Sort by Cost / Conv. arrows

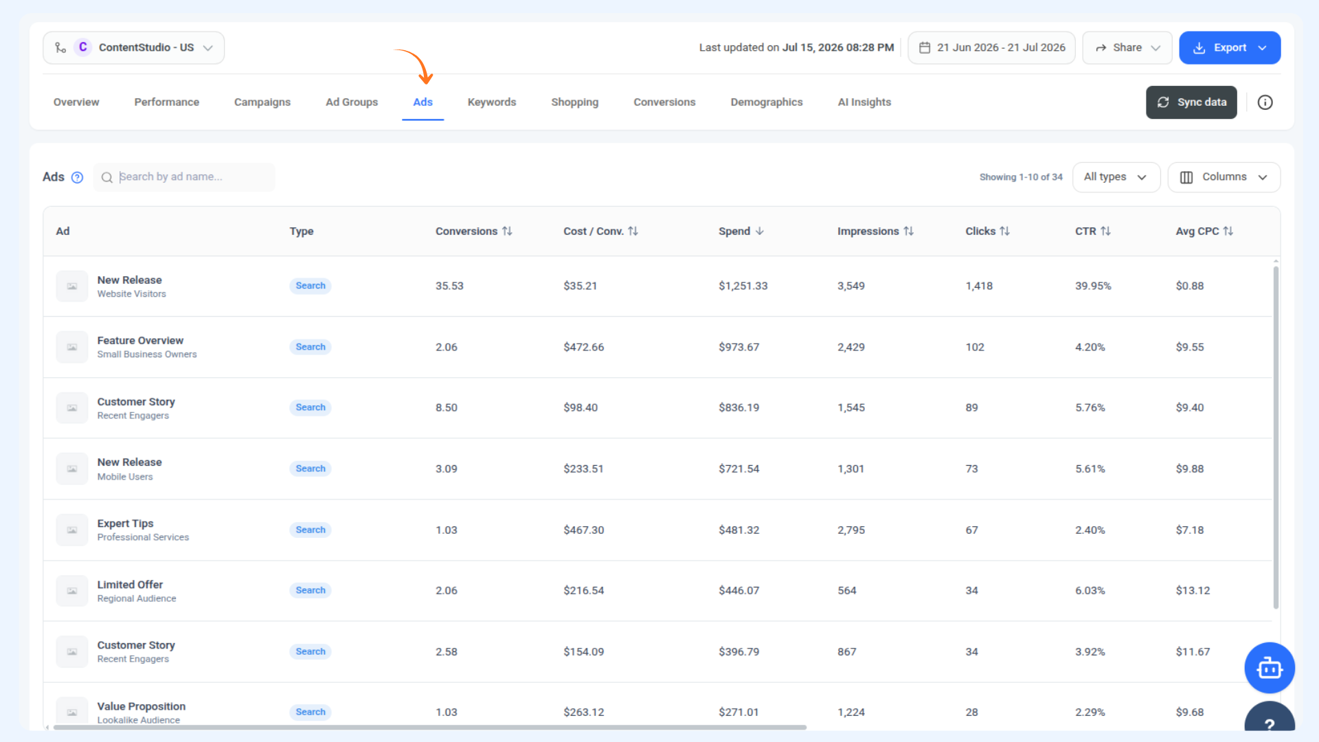click(x=633, y=232)
